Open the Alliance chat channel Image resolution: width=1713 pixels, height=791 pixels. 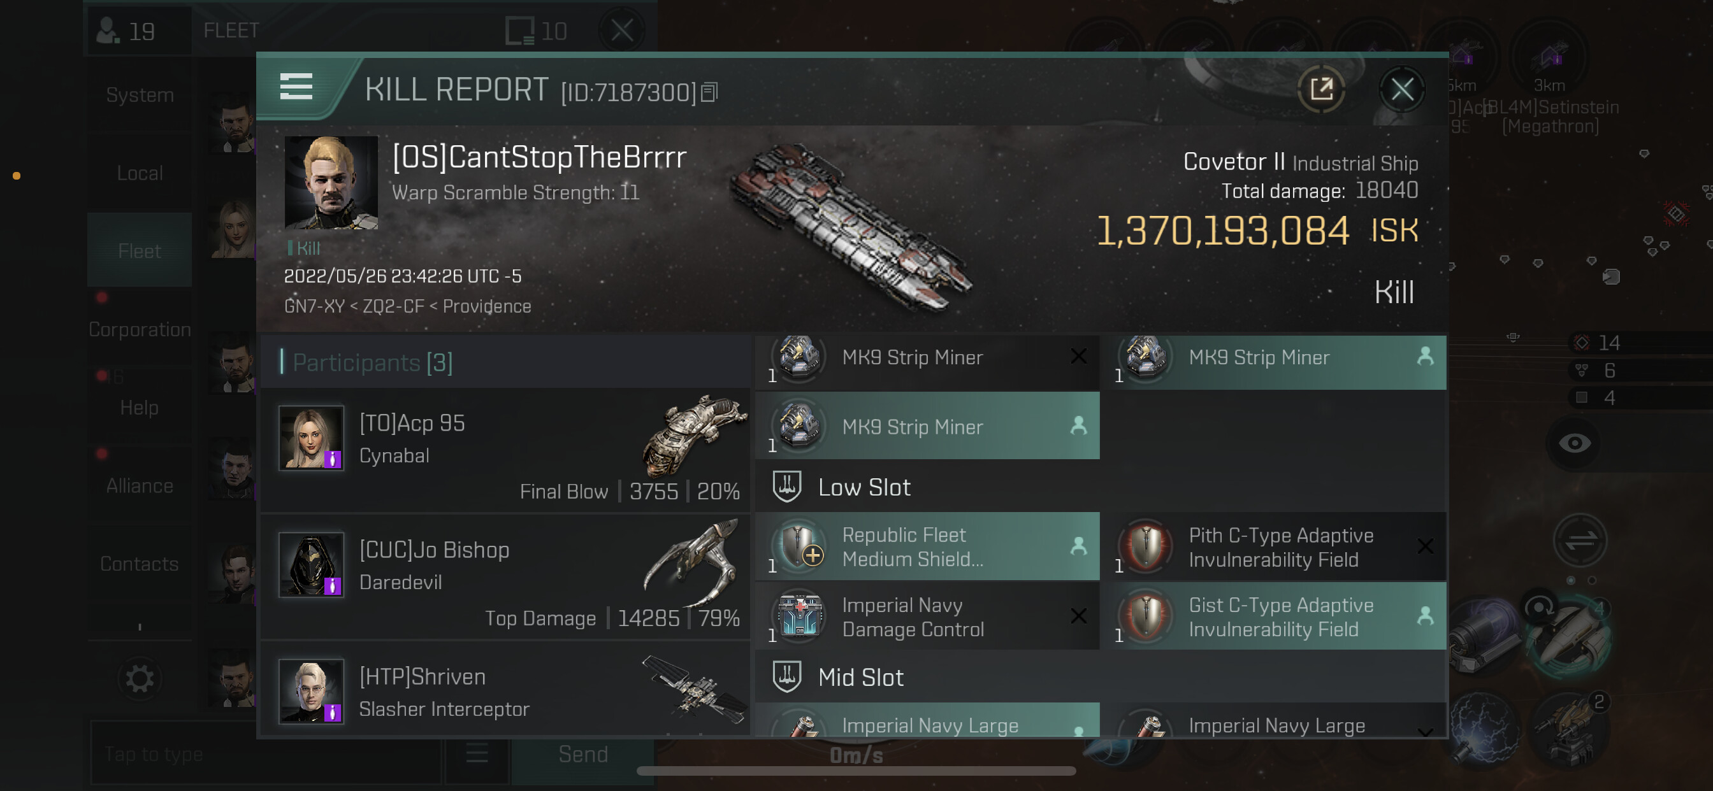click(140, 485)
